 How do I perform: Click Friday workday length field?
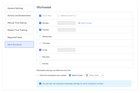(x=66, y=50)
